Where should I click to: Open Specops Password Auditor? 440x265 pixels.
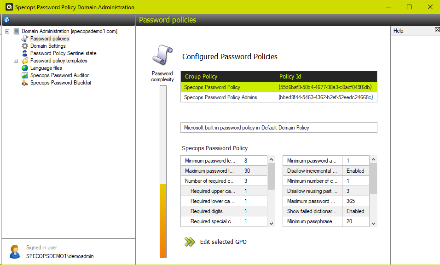pyautogui.click(x=59, y=75)
